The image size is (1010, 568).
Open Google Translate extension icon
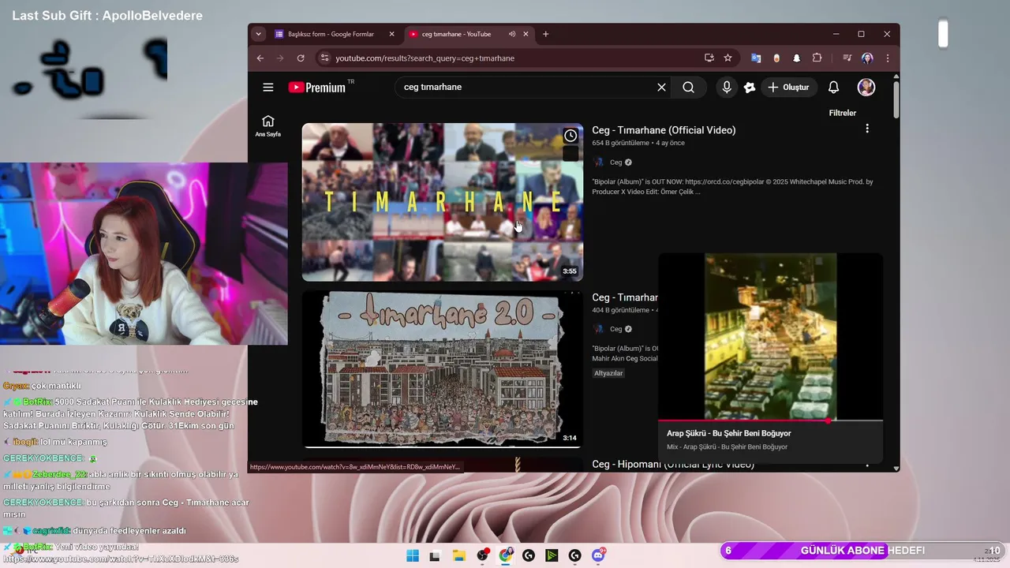click(x=756, y=58)
